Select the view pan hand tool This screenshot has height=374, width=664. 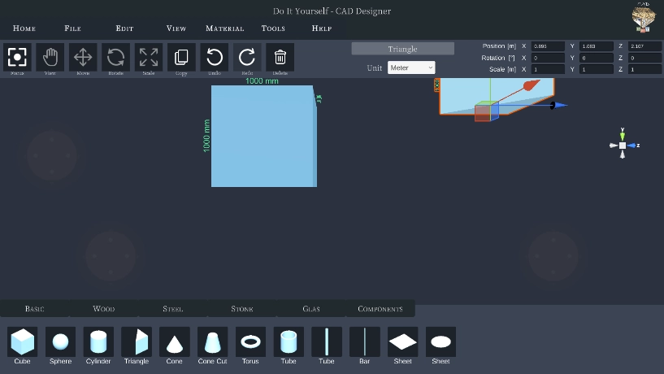(x=50, y=57)
